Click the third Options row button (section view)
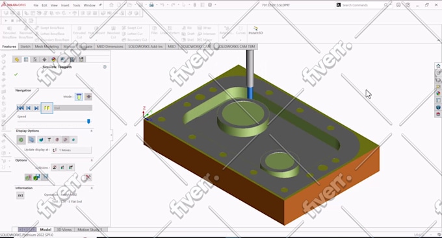 click(45, 177)
